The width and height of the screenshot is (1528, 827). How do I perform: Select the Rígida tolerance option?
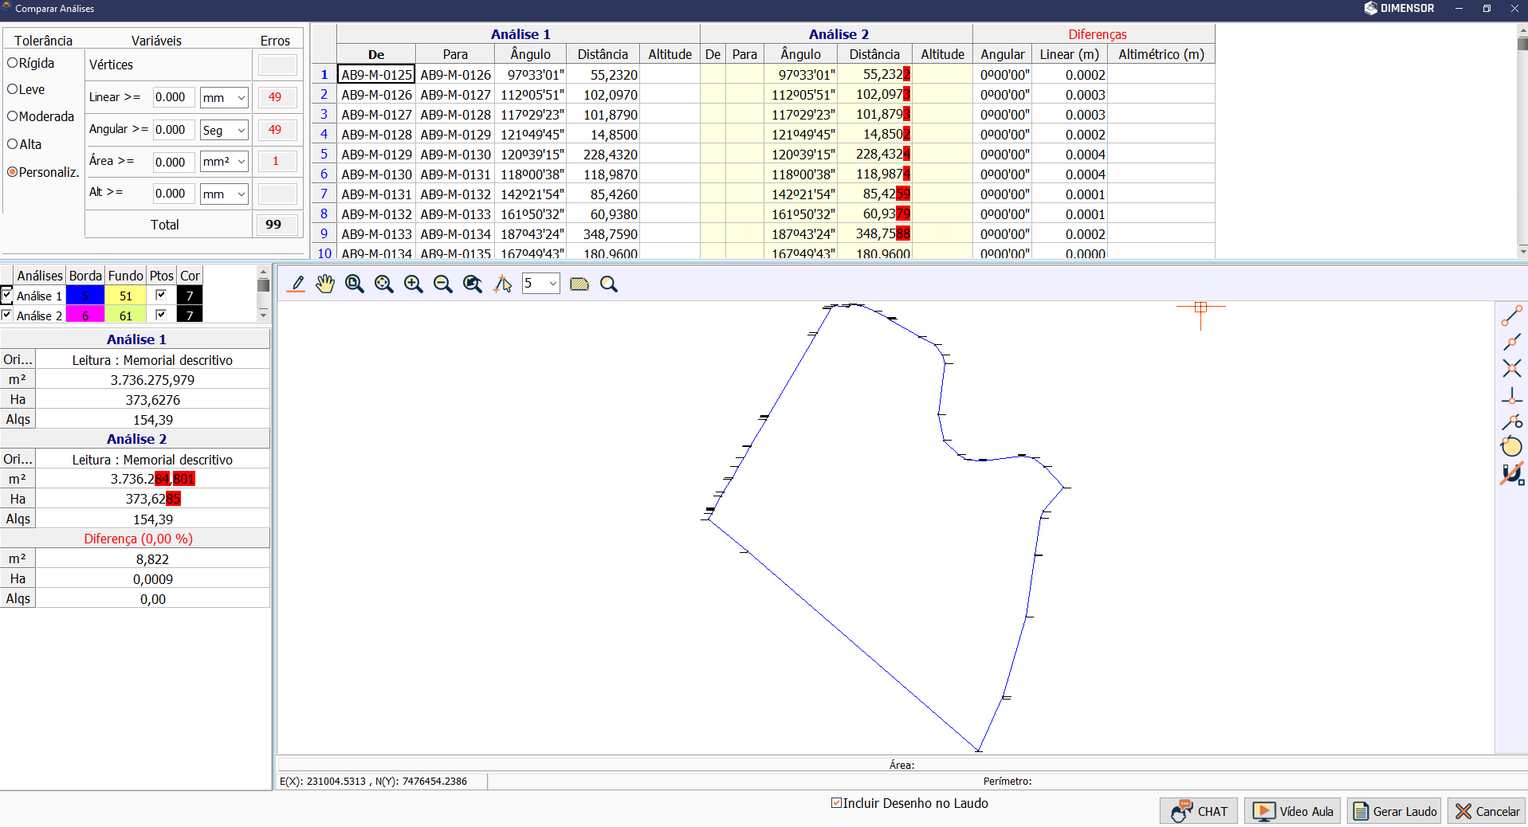click(x=13, y=63)
